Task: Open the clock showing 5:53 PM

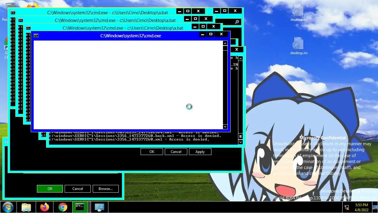Action: point(362,207)
